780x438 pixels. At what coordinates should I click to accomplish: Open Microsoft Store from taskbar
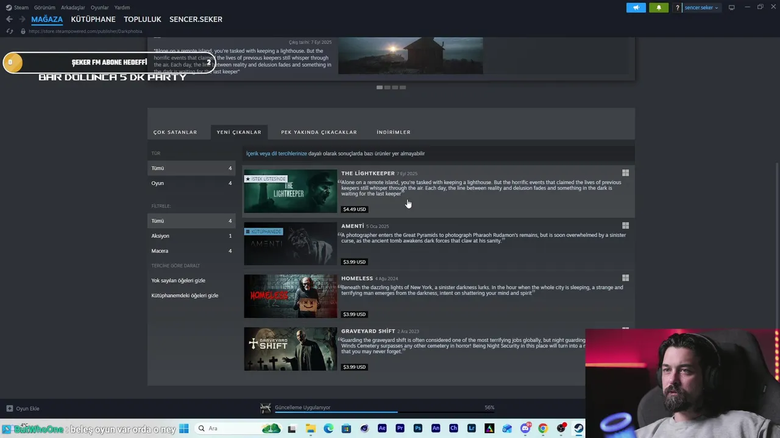346,428
